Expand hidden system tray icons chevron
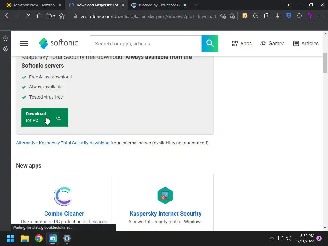 [272, 238]
